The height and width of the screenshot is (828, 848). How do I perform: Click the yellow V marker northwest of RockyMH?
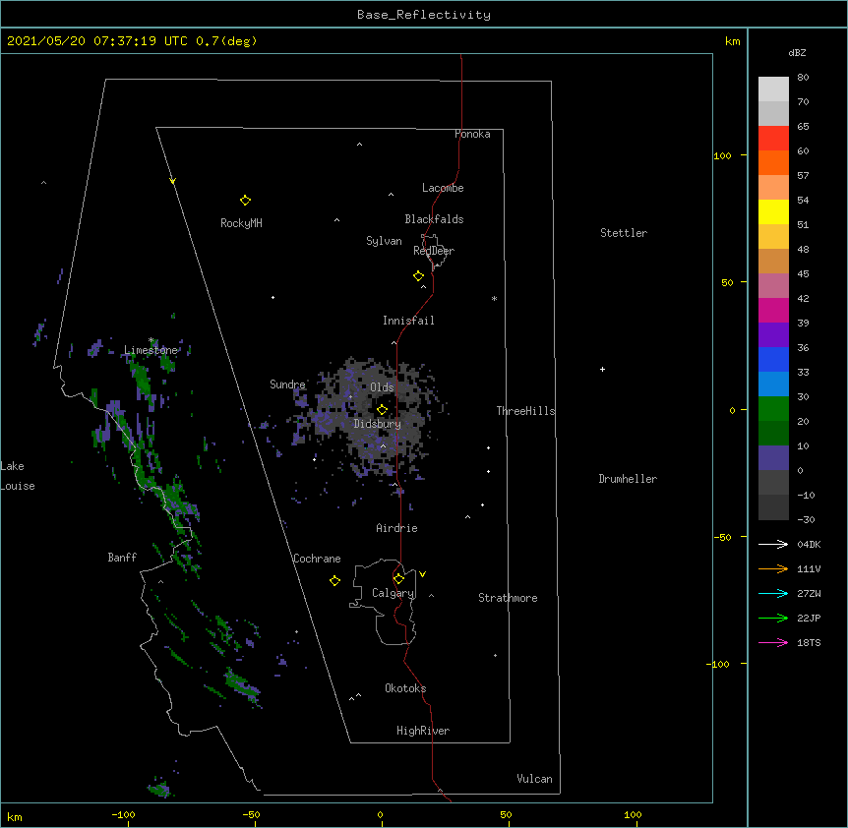(x=172, y=181)
